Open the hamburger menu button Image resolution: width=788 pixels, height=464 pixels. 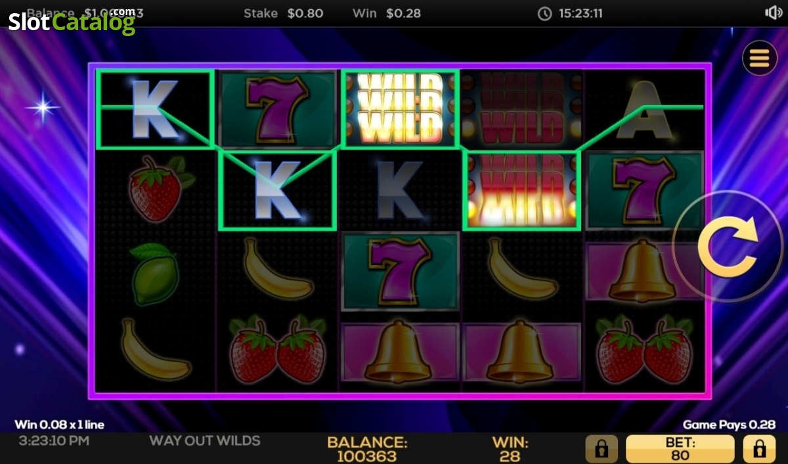[x=759, y=58]
